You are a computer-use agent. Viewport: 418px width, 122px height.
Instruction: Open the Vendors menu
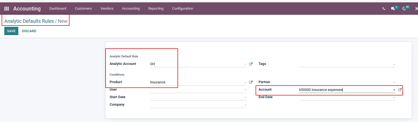pos(107,9)
